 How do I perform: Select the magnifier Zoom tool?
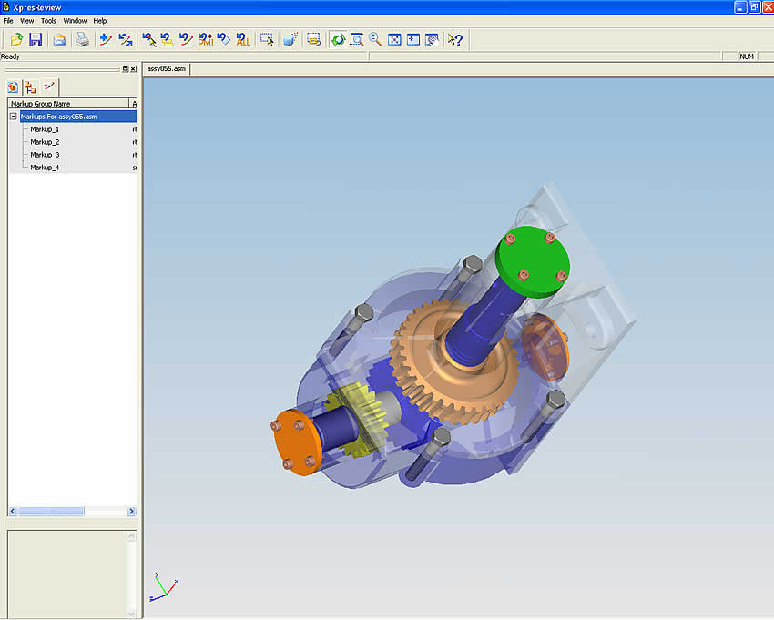(x=375, y=39)
